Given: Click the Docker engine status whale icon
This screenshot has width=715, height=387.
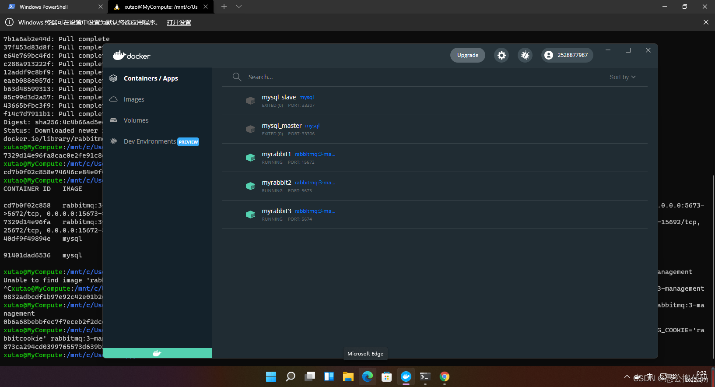Looking at the screenshot, I should pos(157,353).
